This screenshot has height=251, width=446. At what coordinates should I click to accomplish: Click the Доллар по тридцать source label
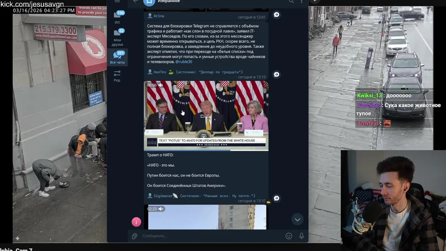pyautogui.click(x=219, y=72)
